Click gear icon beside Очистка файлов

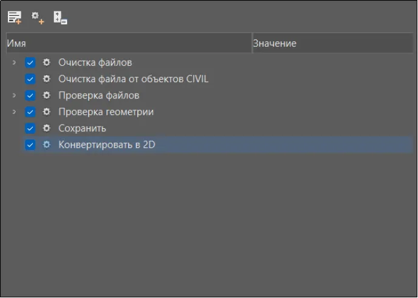click(x=47, y=63)
